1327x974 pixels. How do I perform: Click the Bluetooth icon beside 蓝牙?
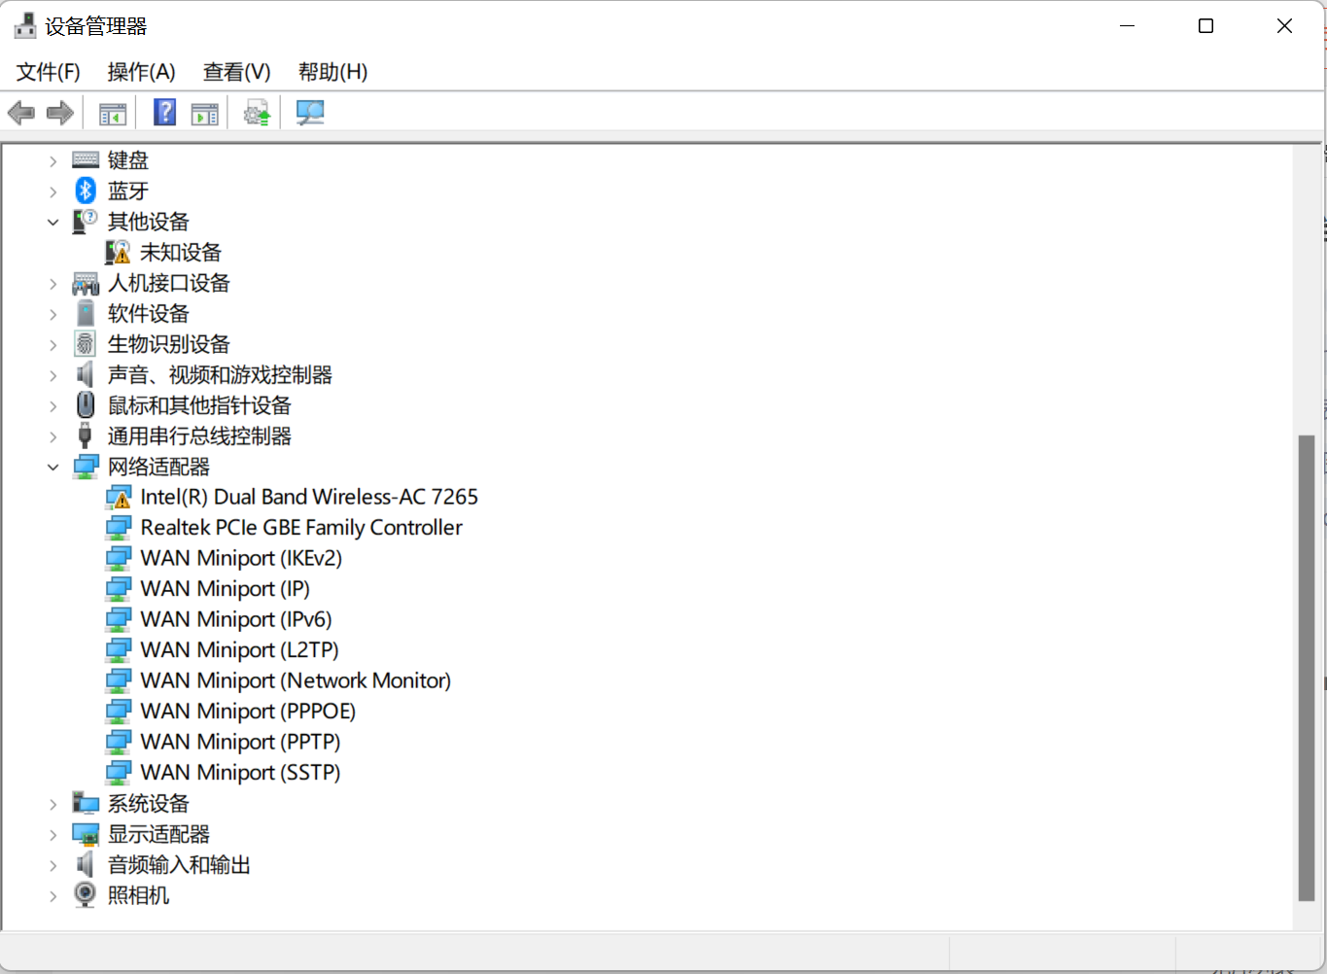click(86, 191)
